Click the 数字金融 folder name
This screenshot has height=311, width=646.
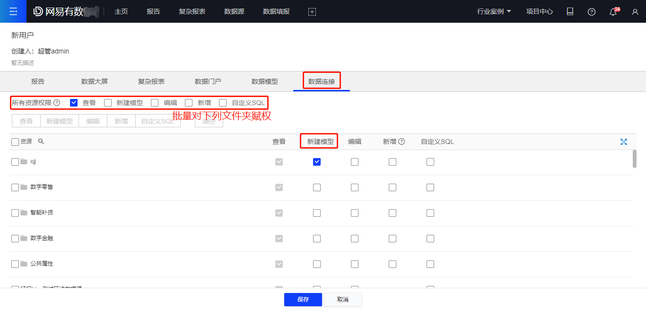[42, 239]
